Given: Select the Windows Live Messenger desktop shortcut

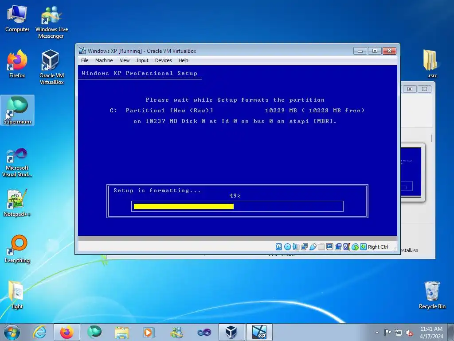Looking at the screenshot, I should point(51,22).
